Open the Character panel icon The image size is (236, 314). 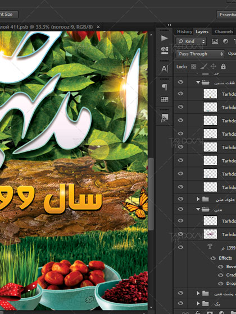click(x=164, y=68)
